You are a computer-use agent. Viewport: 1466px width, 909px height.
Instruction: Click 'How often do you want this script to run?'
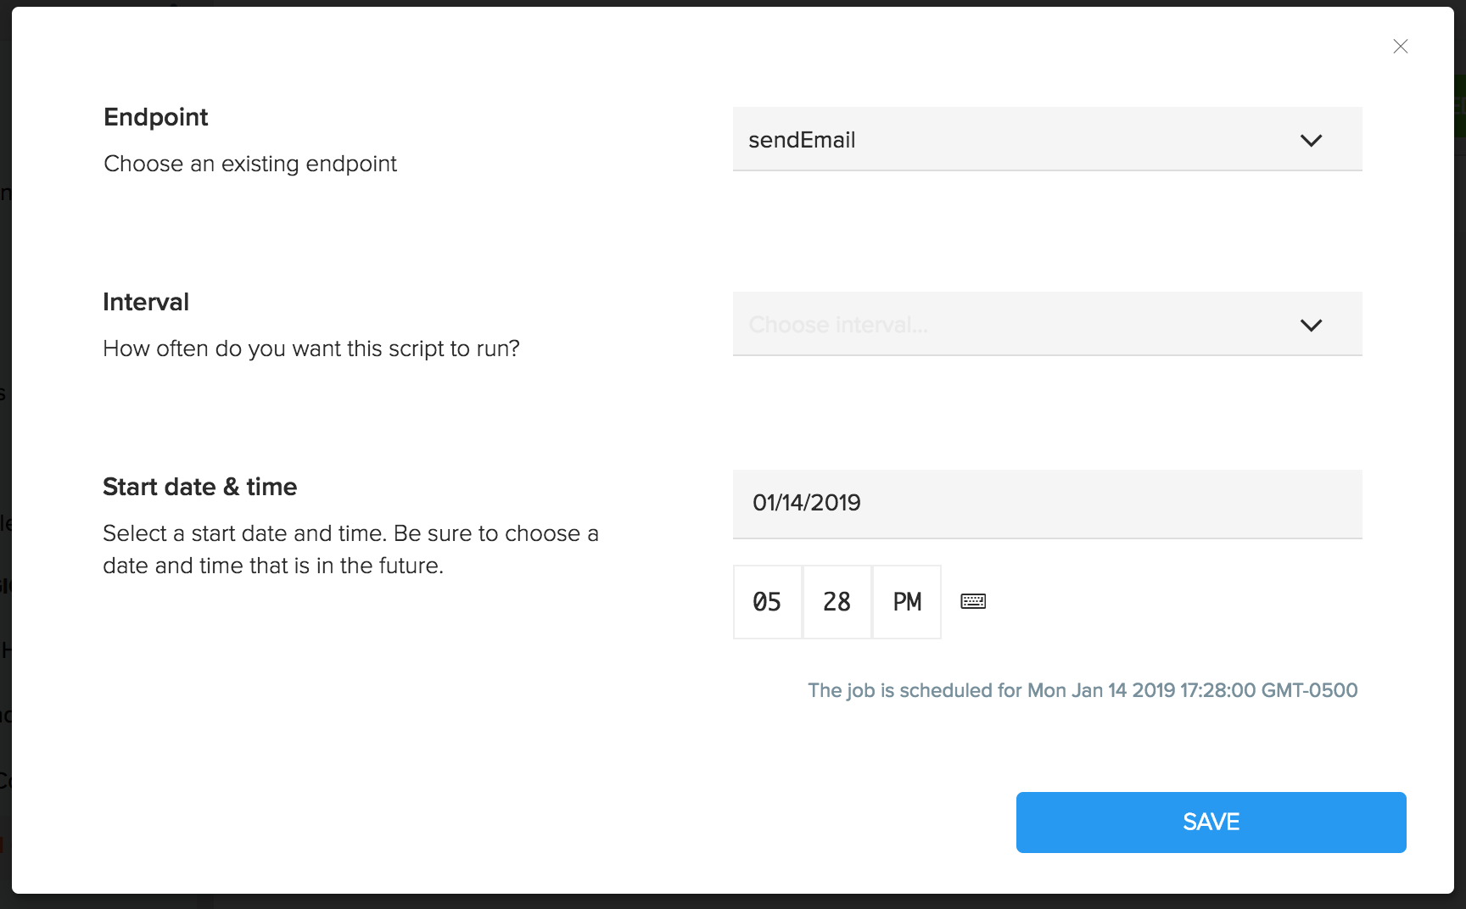[x=311, y=349]
